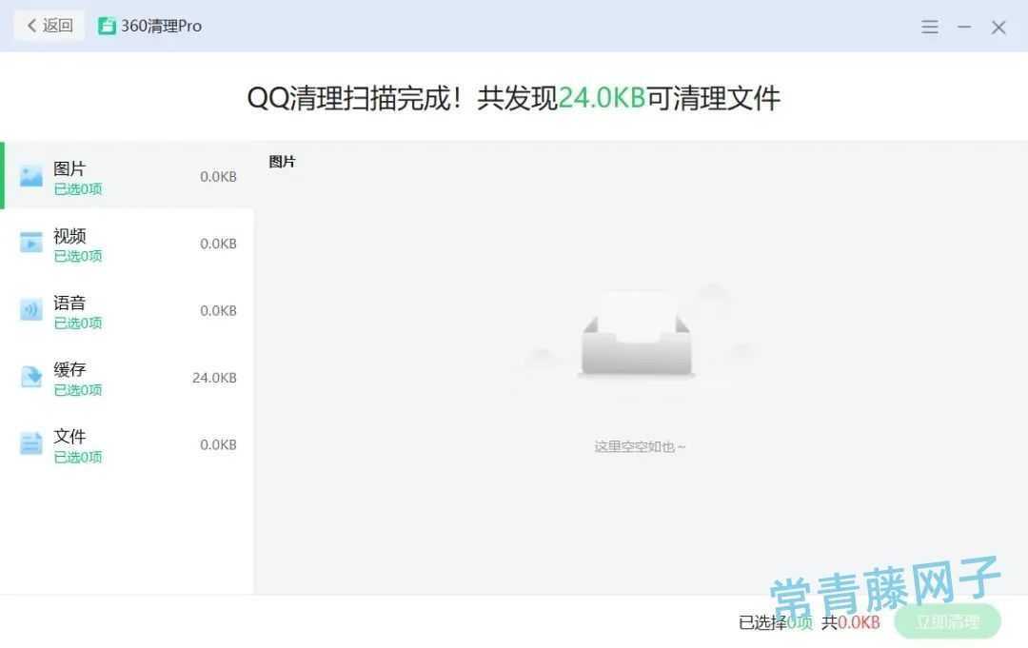Click the 图片 picture icon
1028x648 pixels.
pyautogui.click(x=30, y=176)
